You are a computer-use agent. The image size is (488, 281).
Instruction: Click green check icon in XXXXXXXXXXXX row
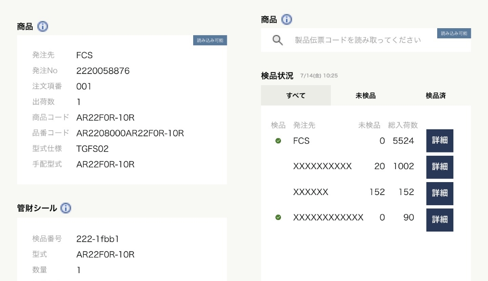(x=278, y=217)
